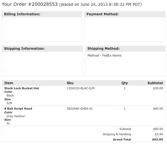Open the 8 Ball Script Hood item
This screenshot has height=144, width=167.
coord(18,109)
